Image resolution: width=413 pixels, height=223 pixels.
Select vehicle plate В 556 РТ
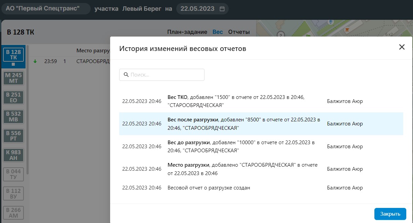(13, 136)
